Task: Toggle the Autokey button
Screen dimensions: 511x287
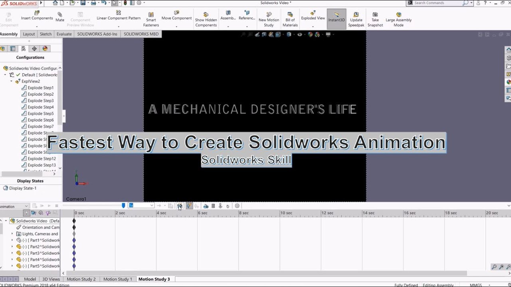Action: (x=189, y=206)
